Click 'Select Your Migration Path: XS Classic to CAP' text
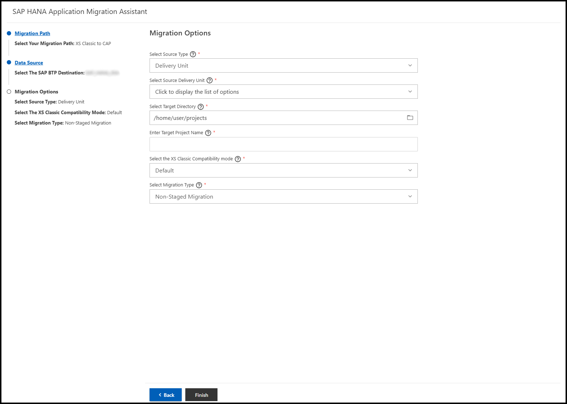The image size is (567, 404). coord(63,44)
